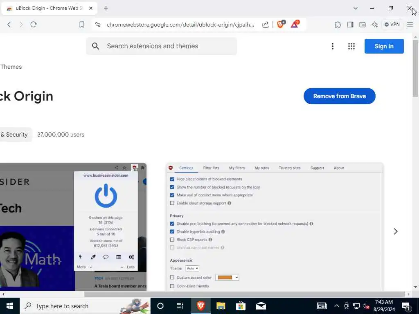
Task: Open a new tab with plus button
Action: pos(106,8)
